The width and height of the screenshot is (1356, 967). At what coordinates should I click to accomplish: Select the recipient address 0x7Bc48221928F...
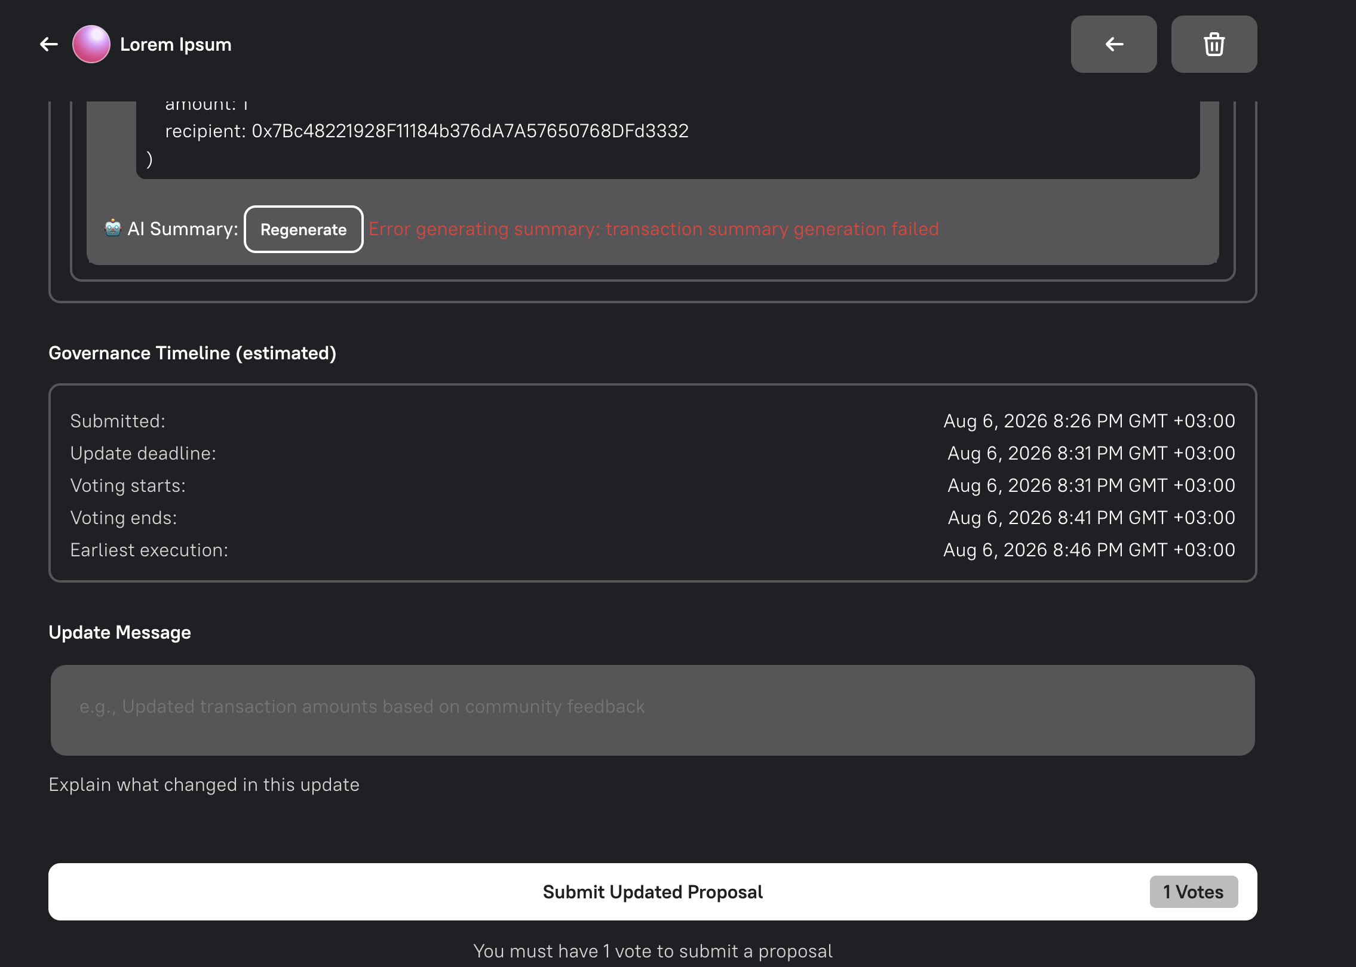coord(470,131)
